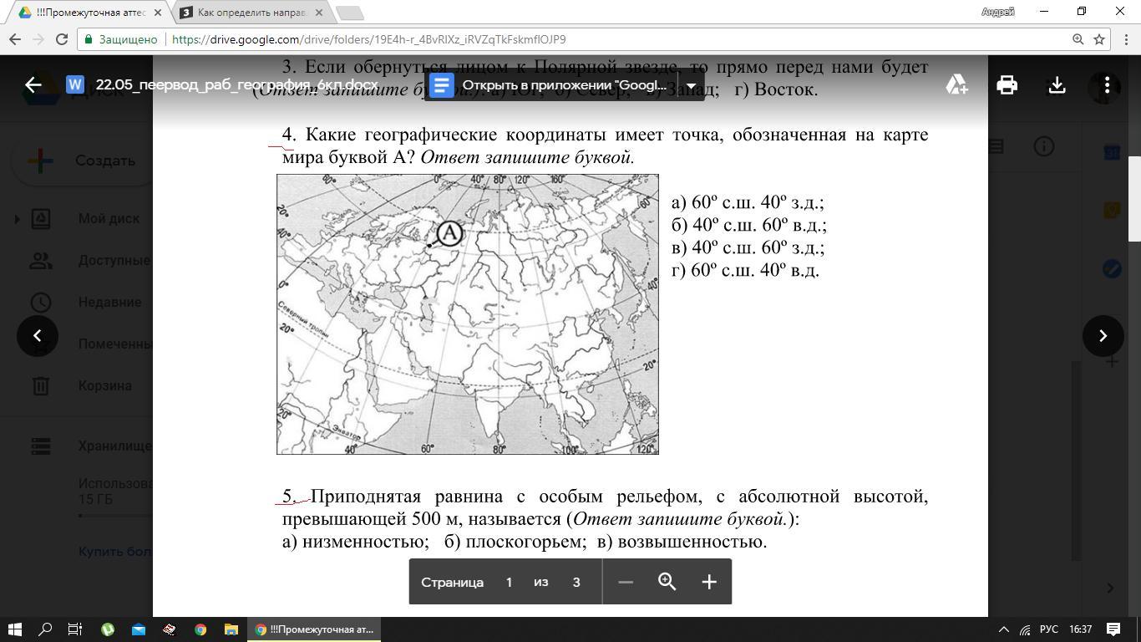Open Windows Start menu
The image size is (1141, 642).
(x=14, y=629)
